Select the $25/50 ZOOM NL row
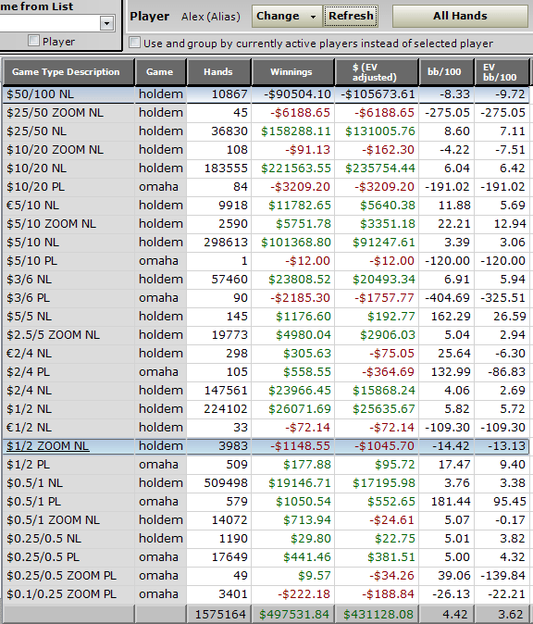The image size is (533, 624). pos(266,113)
